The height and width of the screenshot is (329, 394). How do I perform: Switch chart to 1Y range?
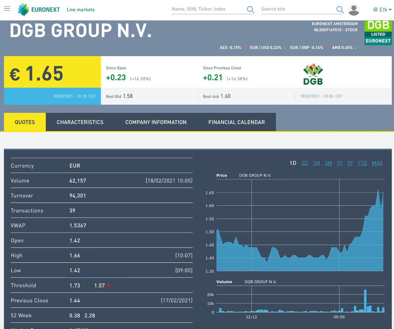340,163
